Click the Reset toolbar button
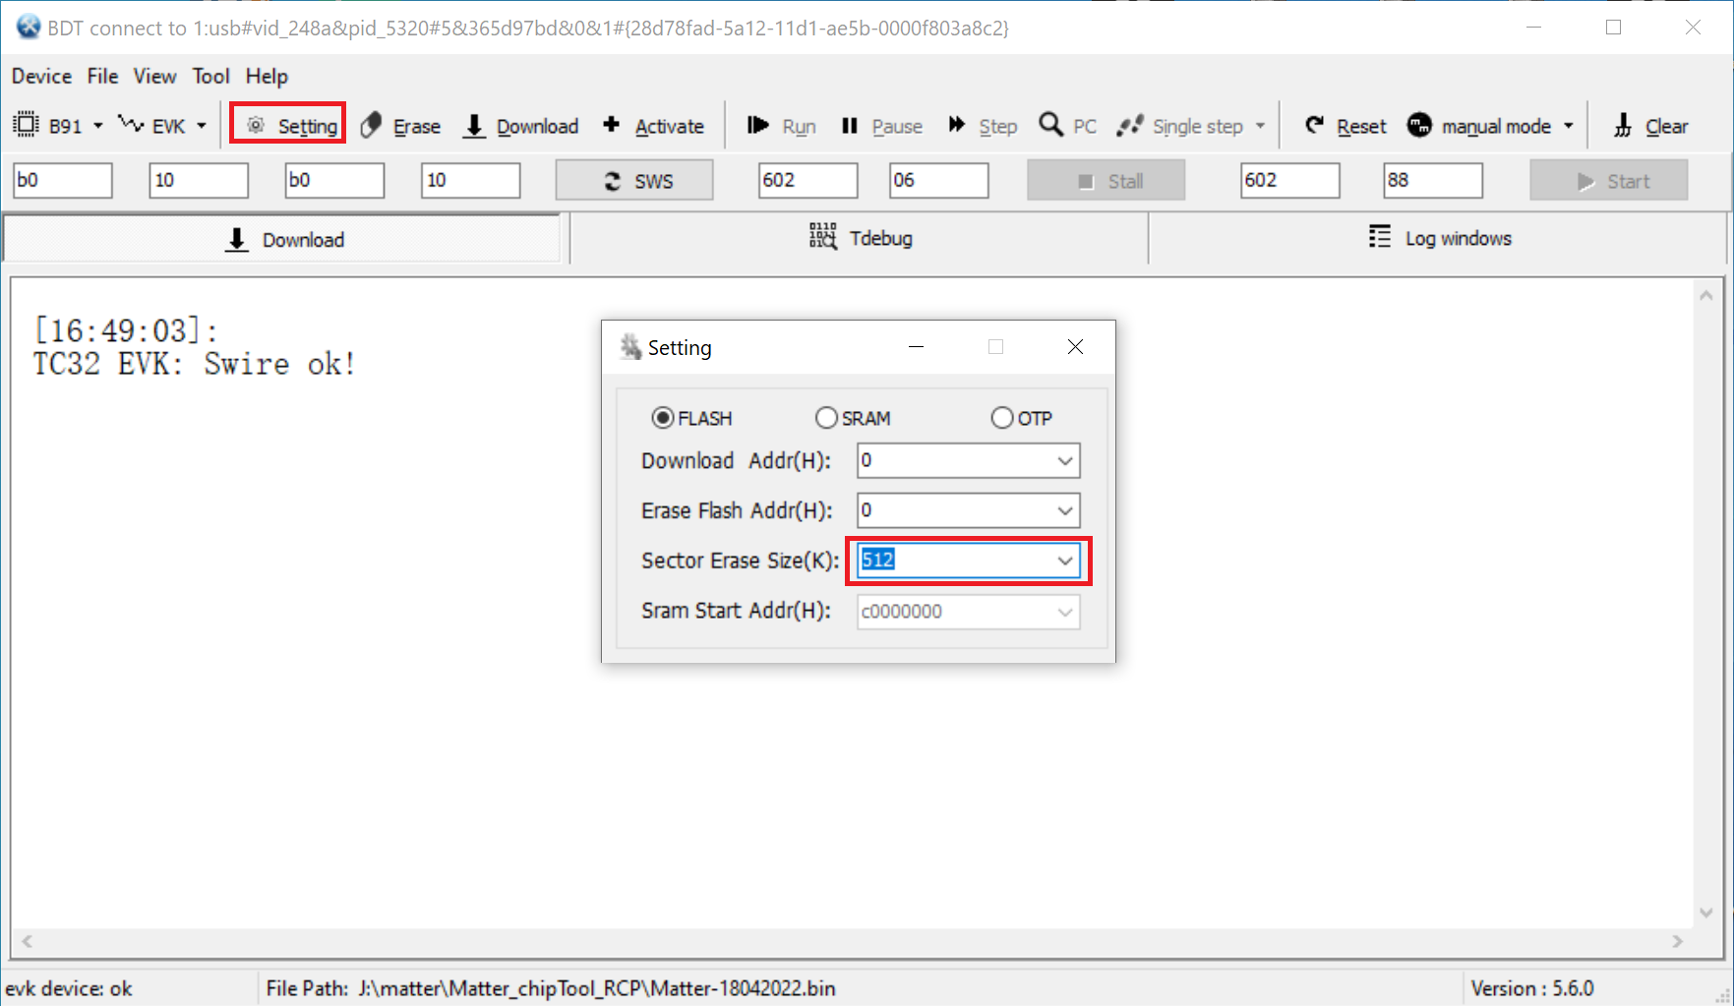Image resolution: width=1734 pixels, height=1006 pixels. coord(1345,126)
